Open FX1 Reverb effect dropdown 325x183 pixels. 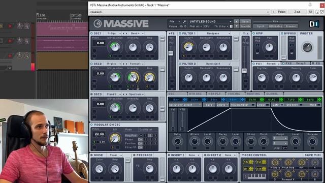point(273,64)
